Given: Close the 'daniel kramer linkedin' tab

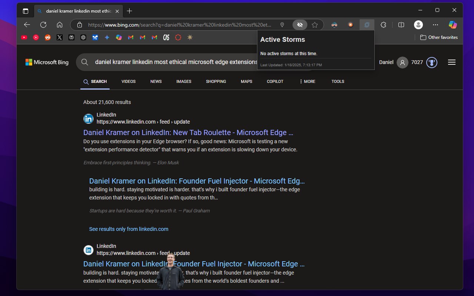Looking at the screenshot, I should 117,11.
